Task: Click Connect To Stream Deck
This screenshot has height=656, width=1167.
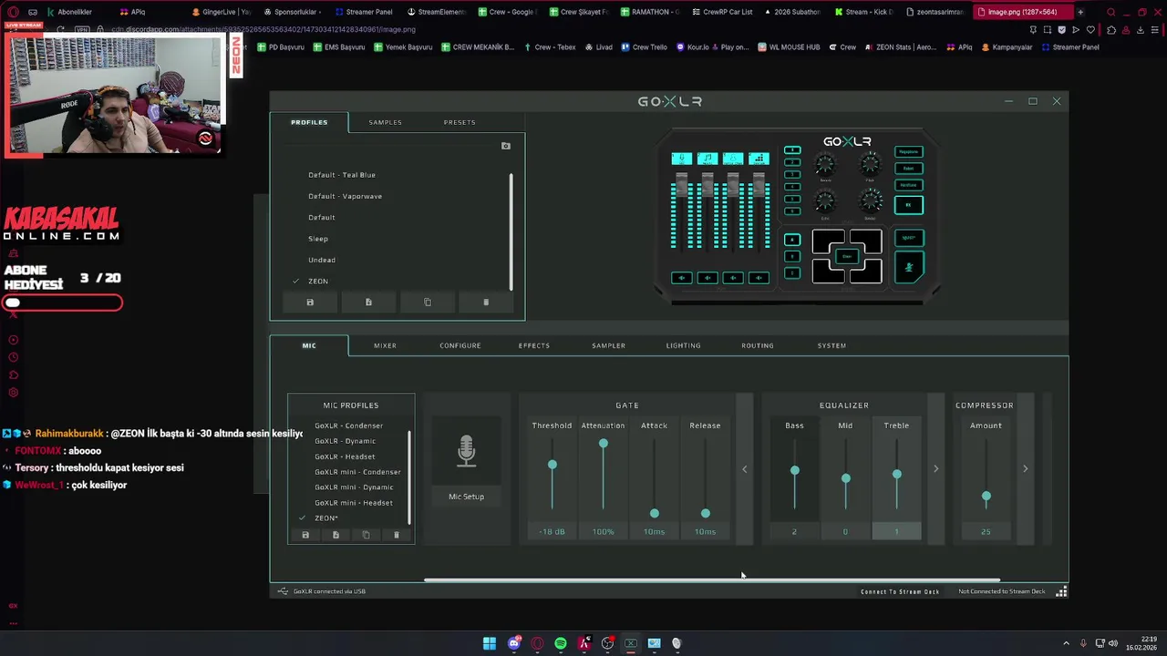Action: [x=900, y=591]
